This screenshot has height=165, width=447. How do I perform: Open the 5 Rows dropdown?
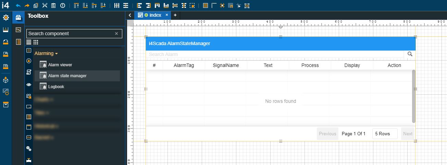(x=385, y=134)
